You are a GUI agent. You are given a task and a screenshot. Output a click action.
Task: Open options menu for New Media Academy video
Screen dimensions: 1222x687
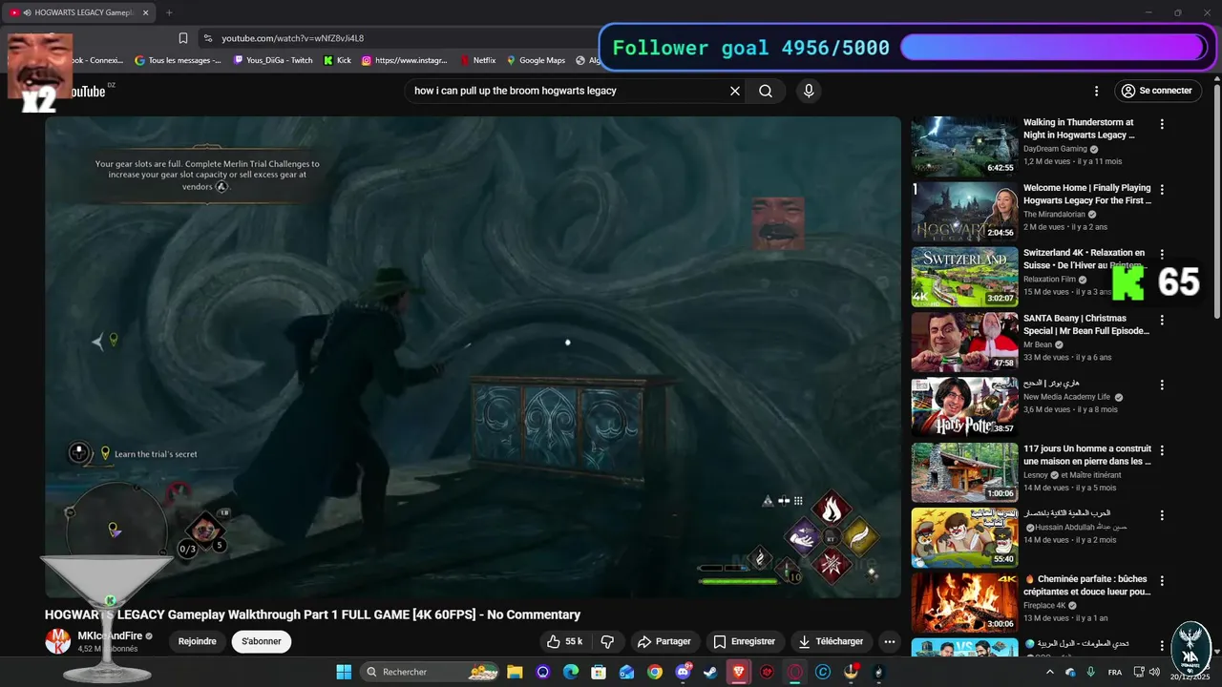coord(1162,385)
